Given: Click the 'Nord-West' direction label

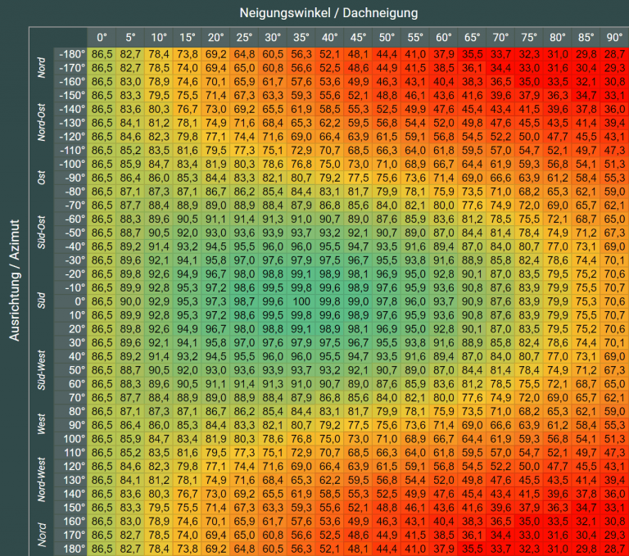Looking at the screenshot, I should click(41, 480).
